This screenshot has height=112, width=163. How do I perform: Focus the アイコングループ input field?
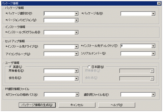click(x=59, y=54)
